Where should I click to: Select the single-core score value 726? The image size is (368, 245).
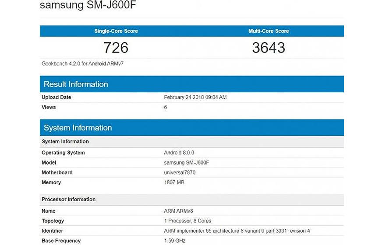pos(116,48)
